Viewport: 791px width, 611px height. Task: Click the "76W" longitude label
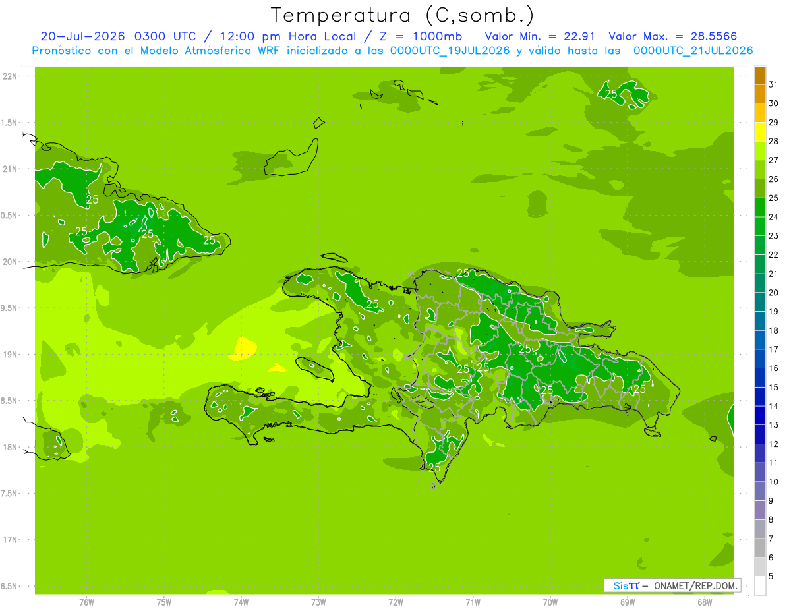coord(86,602)
